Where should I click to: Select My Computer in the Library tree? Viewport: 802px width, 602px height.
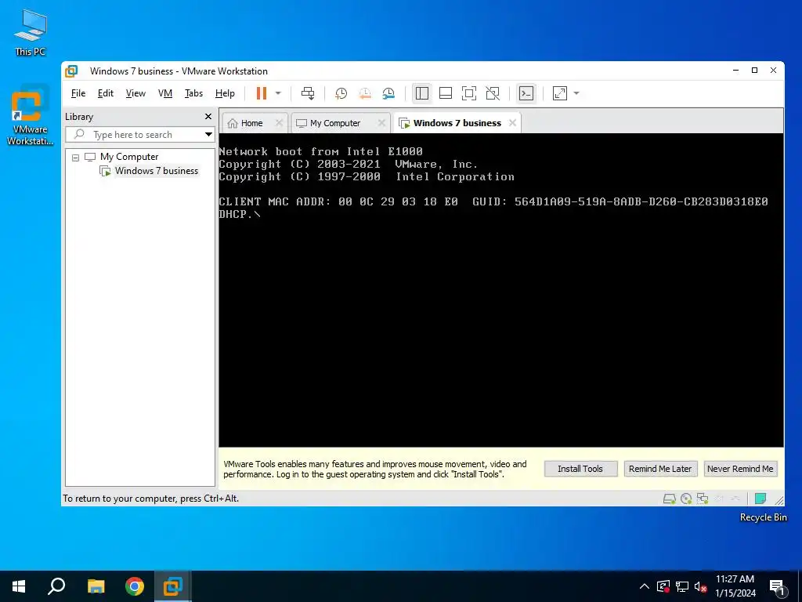click(x=129, y=157)
